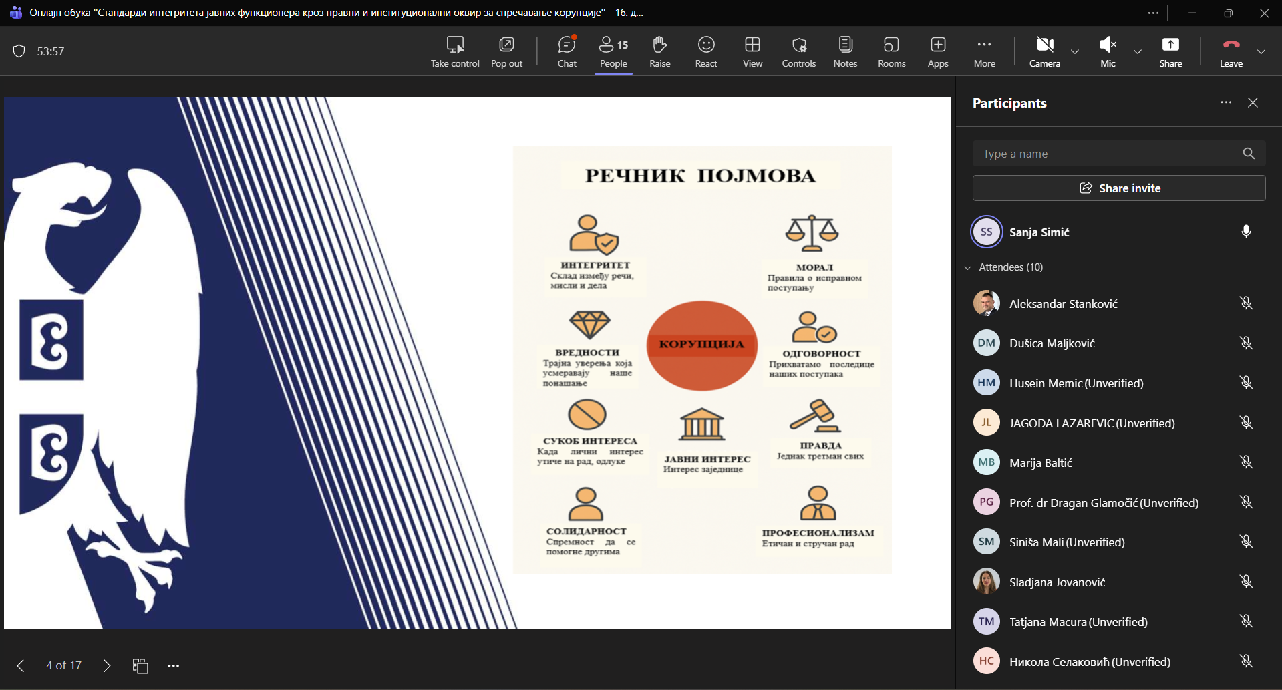Viewport: 1282px width, 690px height.
Task: Go to the next slide
Action: [x=107, y=665]
